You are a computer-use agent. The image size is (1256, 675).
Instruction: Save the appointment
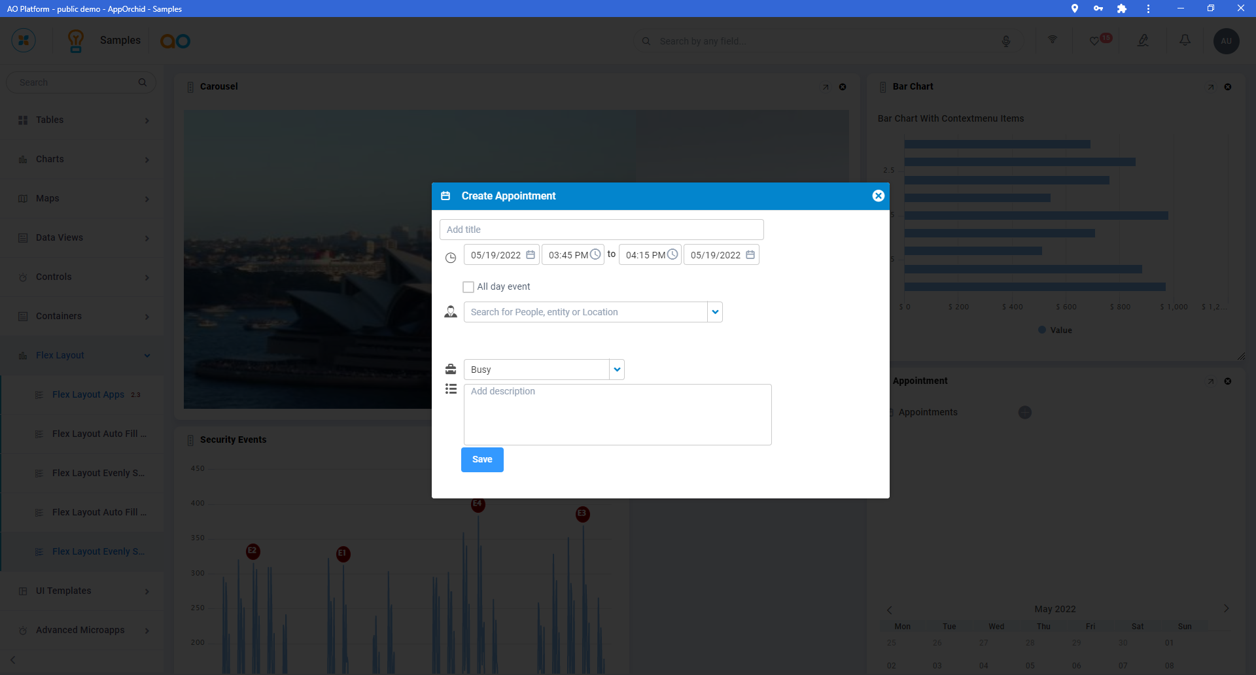click(x=482, y=460)
